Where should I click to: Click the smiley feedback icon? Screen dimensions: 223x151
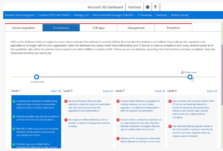click(x=148, y=7)
